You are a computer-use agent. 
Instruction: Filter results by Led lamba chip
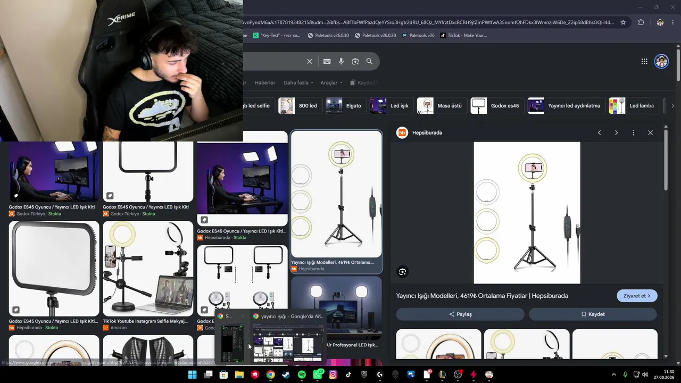[633, 106]
